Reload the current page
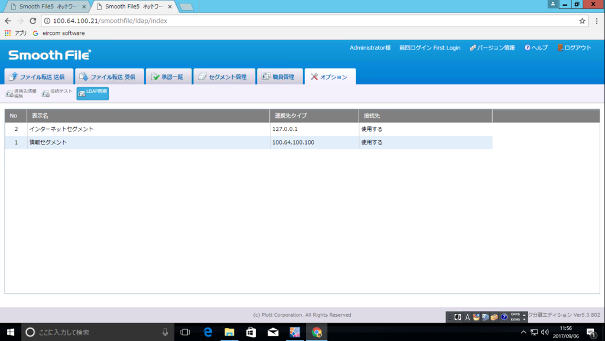The height and width of the screenshot is (341, 605). [33, 21]
